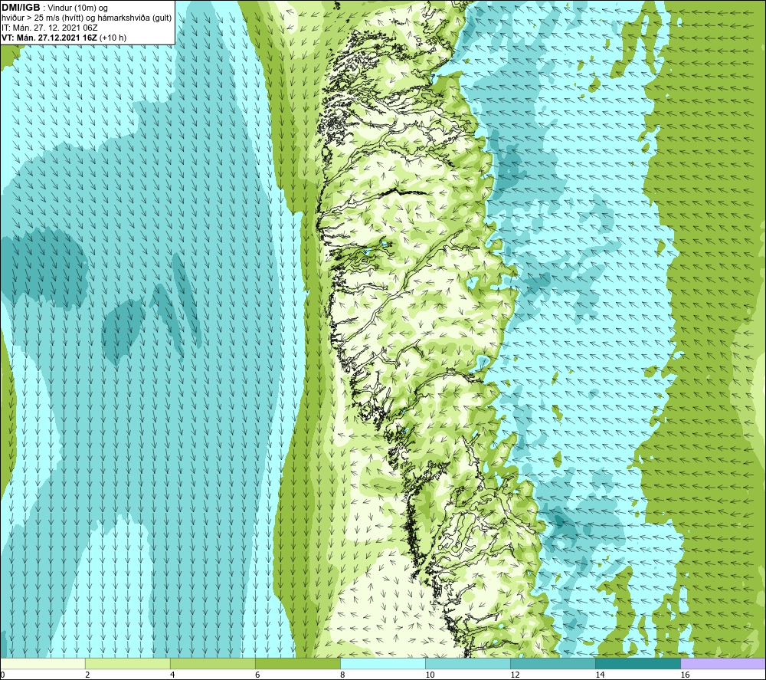Click the teal 12–14 legend swatch
This screenshot has width=766, height=680.
click(552, 664)
